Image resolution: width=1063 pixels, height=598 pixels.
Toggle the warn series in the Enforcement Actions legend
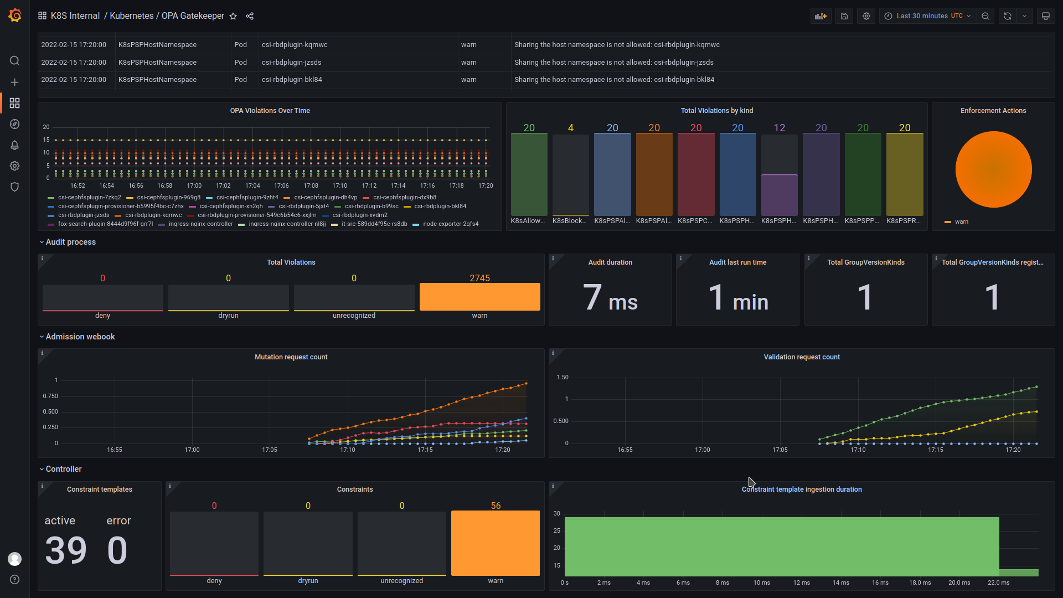pyautogui.click(x=961, y=222)
